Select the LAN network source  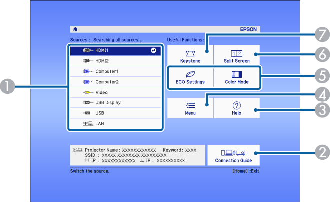115,123
